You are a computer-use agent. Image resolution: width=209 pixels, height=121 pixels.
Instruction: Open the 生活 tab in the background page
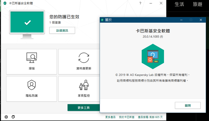[179, 4]
